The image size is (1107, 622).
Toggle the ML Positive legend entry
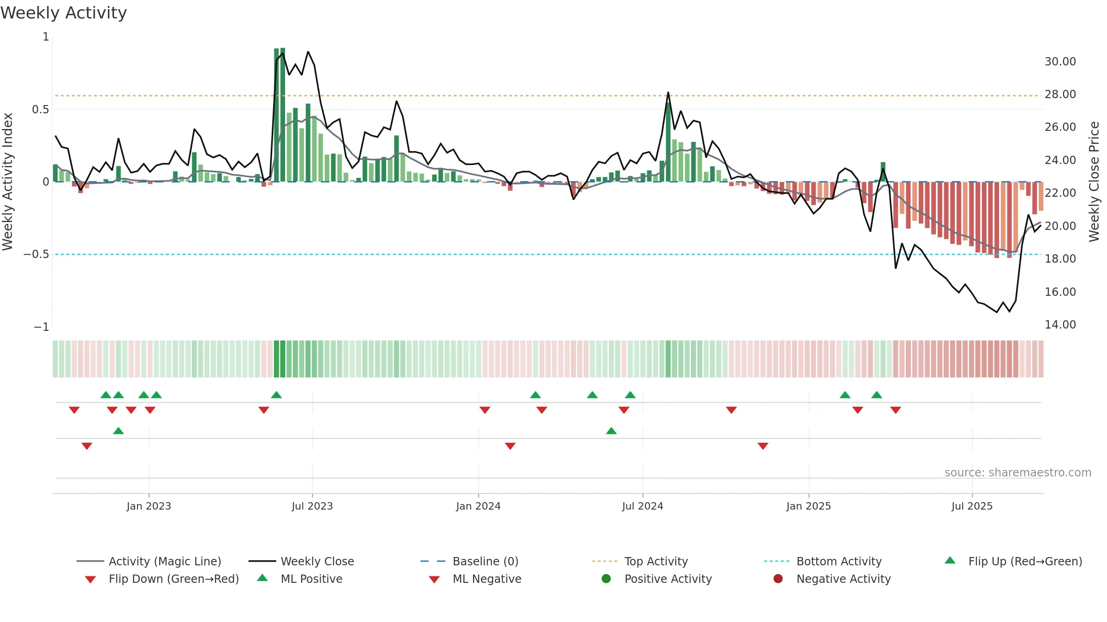300,579
